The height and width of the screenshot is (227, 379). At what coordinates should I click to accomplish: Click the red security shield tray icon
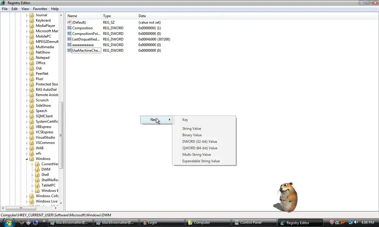point(332,222)
